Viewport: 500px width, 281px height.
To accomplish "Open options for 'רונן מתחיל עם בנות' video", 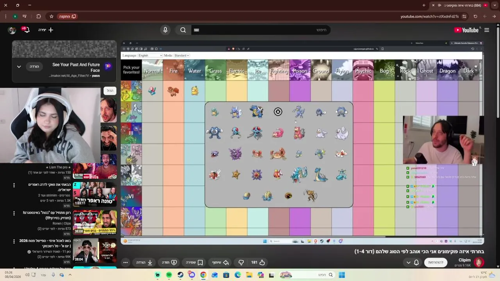I will pos(14,213).
